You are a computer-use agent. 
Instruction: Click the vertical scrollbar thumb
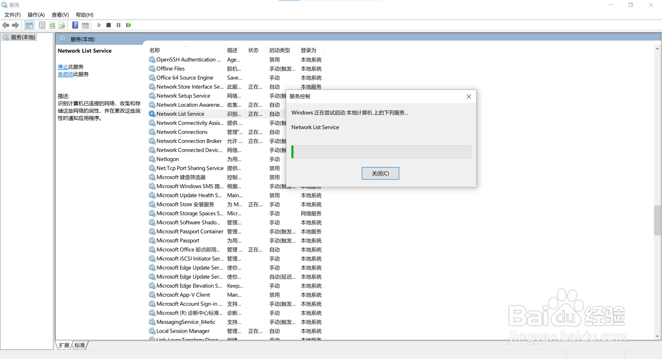tap(657, 220)
